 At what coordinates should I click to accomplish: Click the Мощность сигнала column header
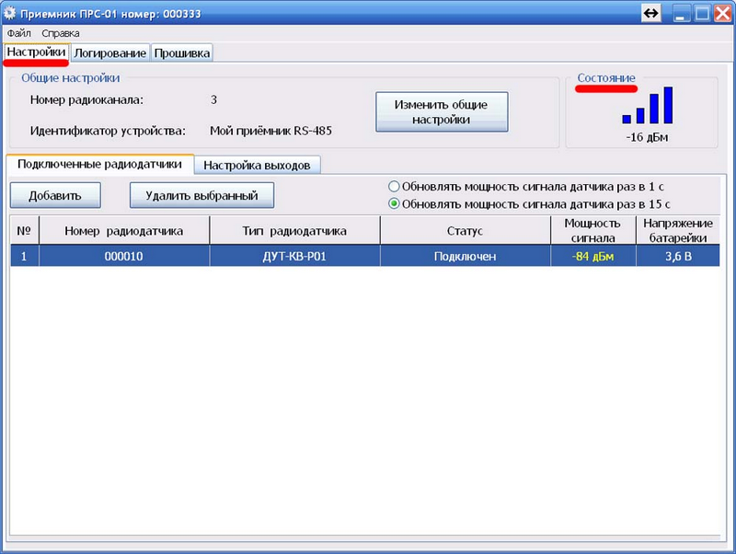[592, 230]
